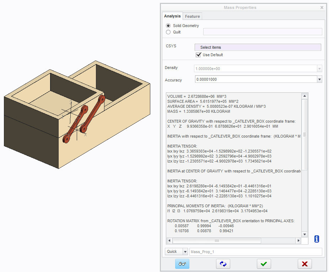Select the Solid Geometry radio button
Viewport: 329px width, 272px height.
tap(168, 26)
